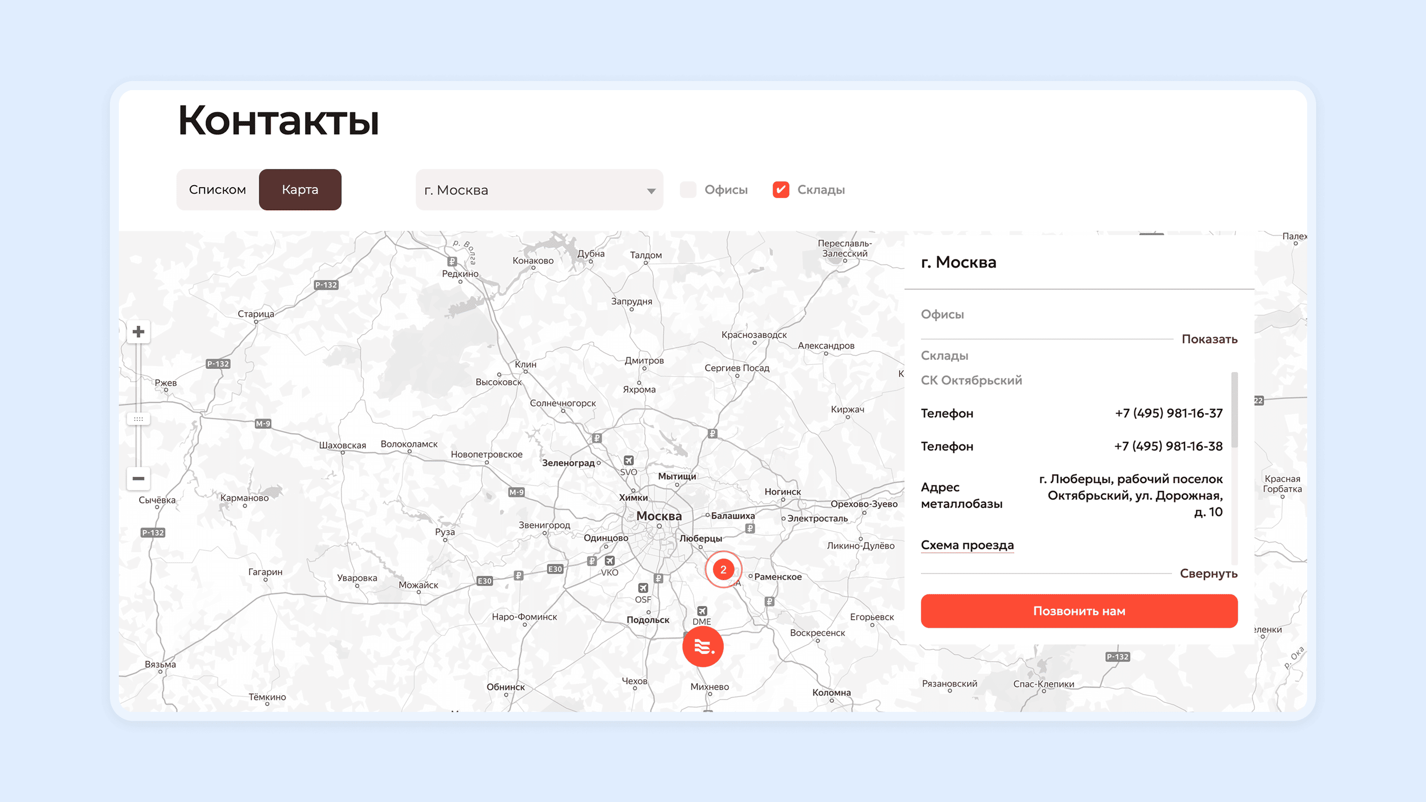This screenshot has height=802, width=1426.
Task: Enable the Офисы checkbox
Action: (688, 190)
